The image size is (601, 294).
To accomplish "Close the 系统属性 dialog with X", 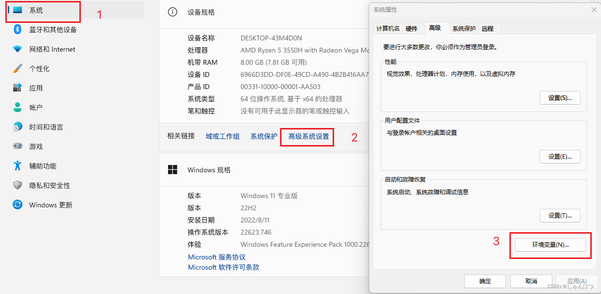I will (594, 10).
